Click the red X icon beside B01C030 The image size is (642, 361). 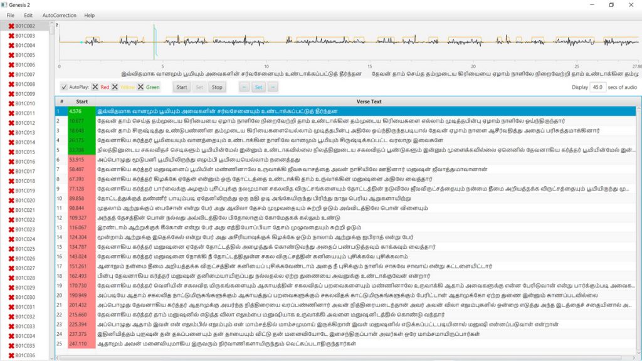(x=11, y=297)
